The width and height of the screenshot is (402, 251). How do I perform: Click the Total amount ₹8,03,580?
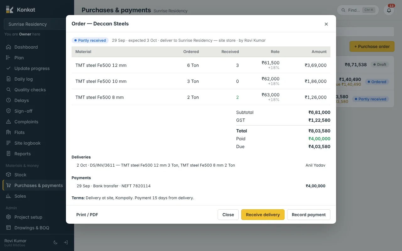[x=319, y=131]
